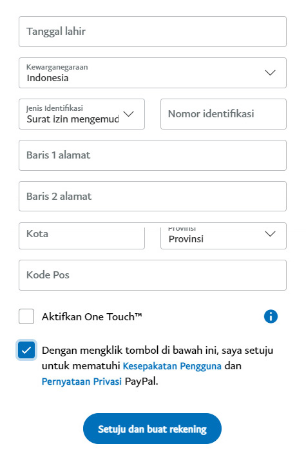Click the Aktifkan One Touch label text
This screenshot has height=464, width=306.
click(91, 316)
